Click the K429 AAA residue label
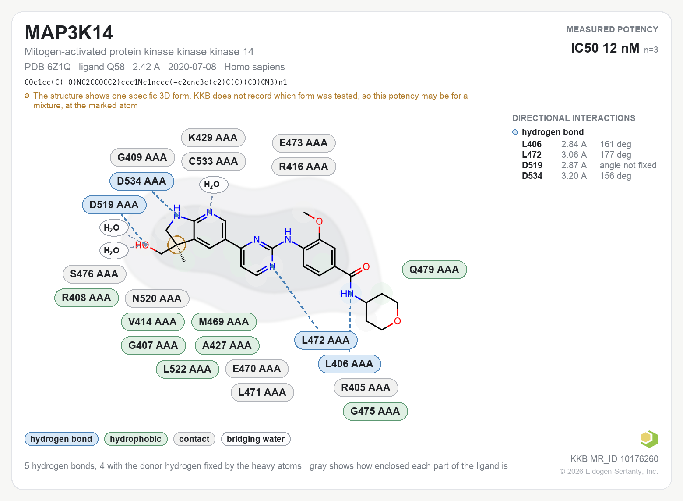683x501 pixels. coord(213,138)
